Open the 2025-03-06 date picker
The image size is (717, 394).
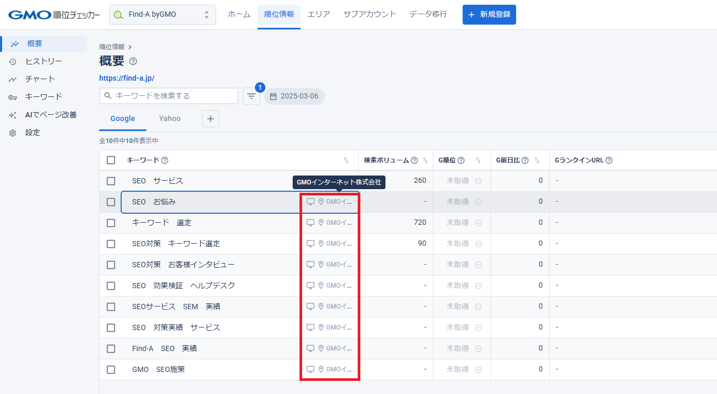(x=294, y=96)
